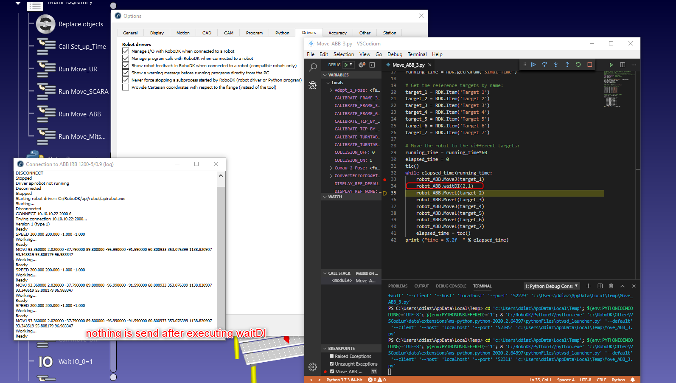The height and width of the screenshot is (383, 676).
Task: Toggle Manage program calls with RoboDK checkbox
Action: (x=126, y=58)
